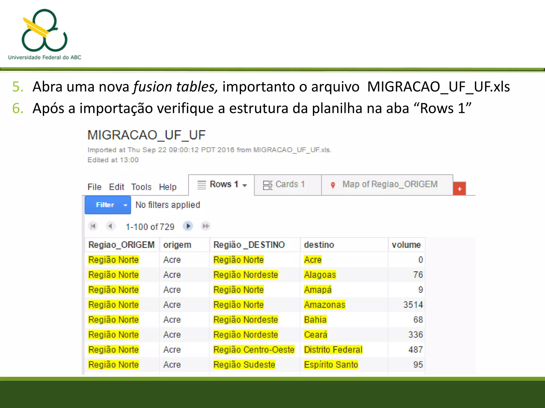Click the volume value 336
Screen dimensions: 545x408
416,334
